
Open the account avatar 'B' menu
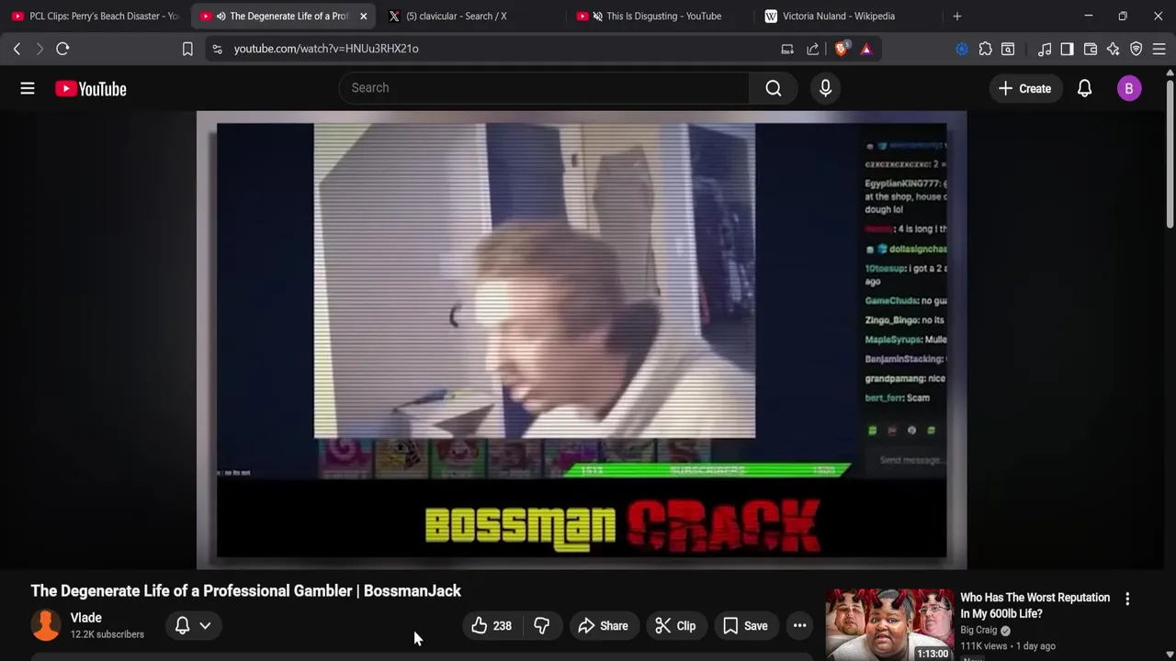coord(1129,88)
